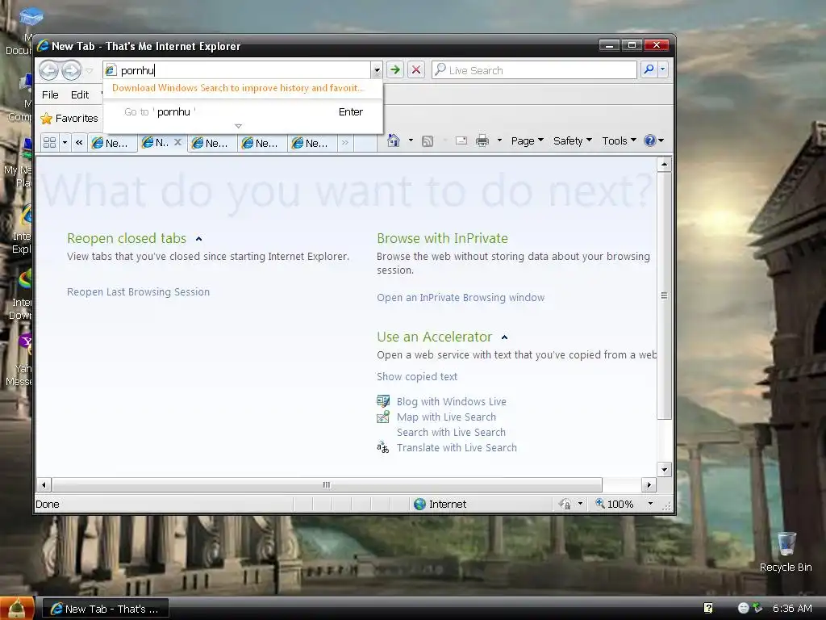Click Translate with Live Search accelerator
The image size is (826, 620).
[457, 447]
